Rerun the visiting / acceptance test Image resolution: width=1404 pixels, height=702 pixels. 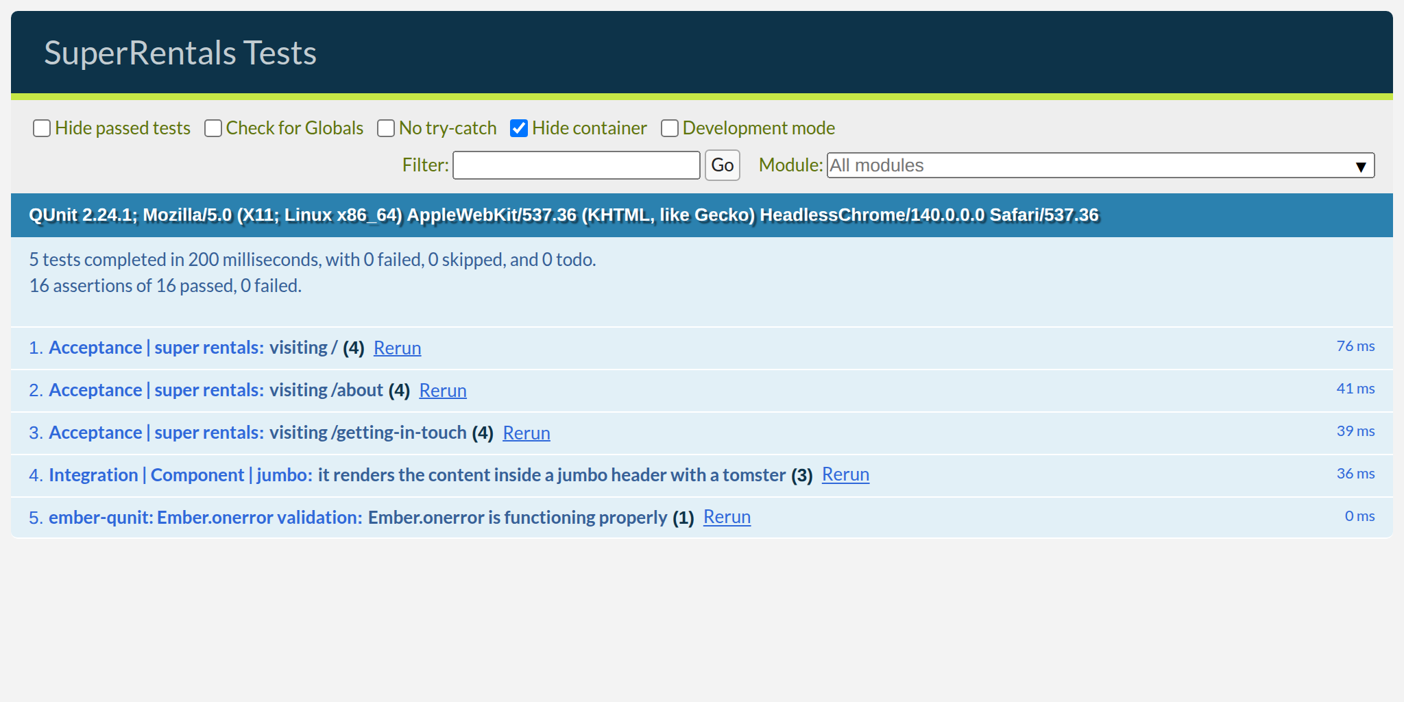pos(397,348)
